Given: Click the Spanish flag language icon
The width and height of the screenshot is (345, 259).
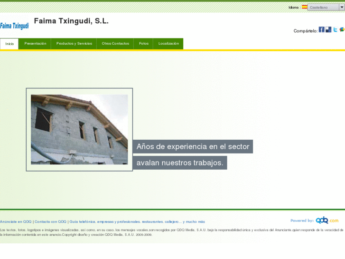Looking at the screenshot, I should pyautogui.click(x=304, y=7).
